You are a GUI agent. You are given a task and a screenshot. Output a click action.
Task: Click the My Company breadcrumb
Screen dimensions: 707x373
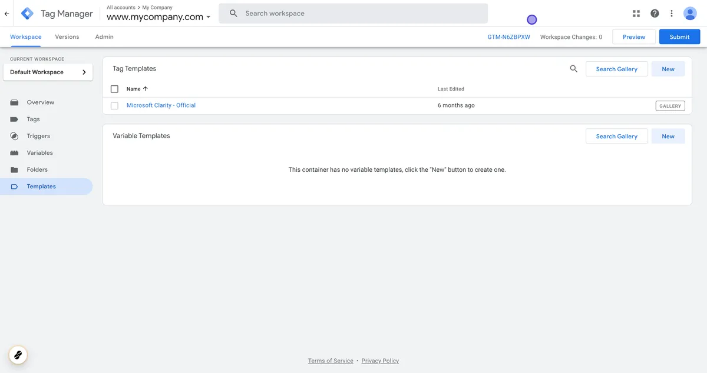(157, 8)
